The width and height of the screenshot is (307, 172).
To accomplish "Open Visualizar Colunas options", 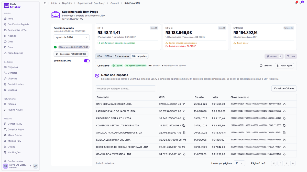I will click(284, 88).
